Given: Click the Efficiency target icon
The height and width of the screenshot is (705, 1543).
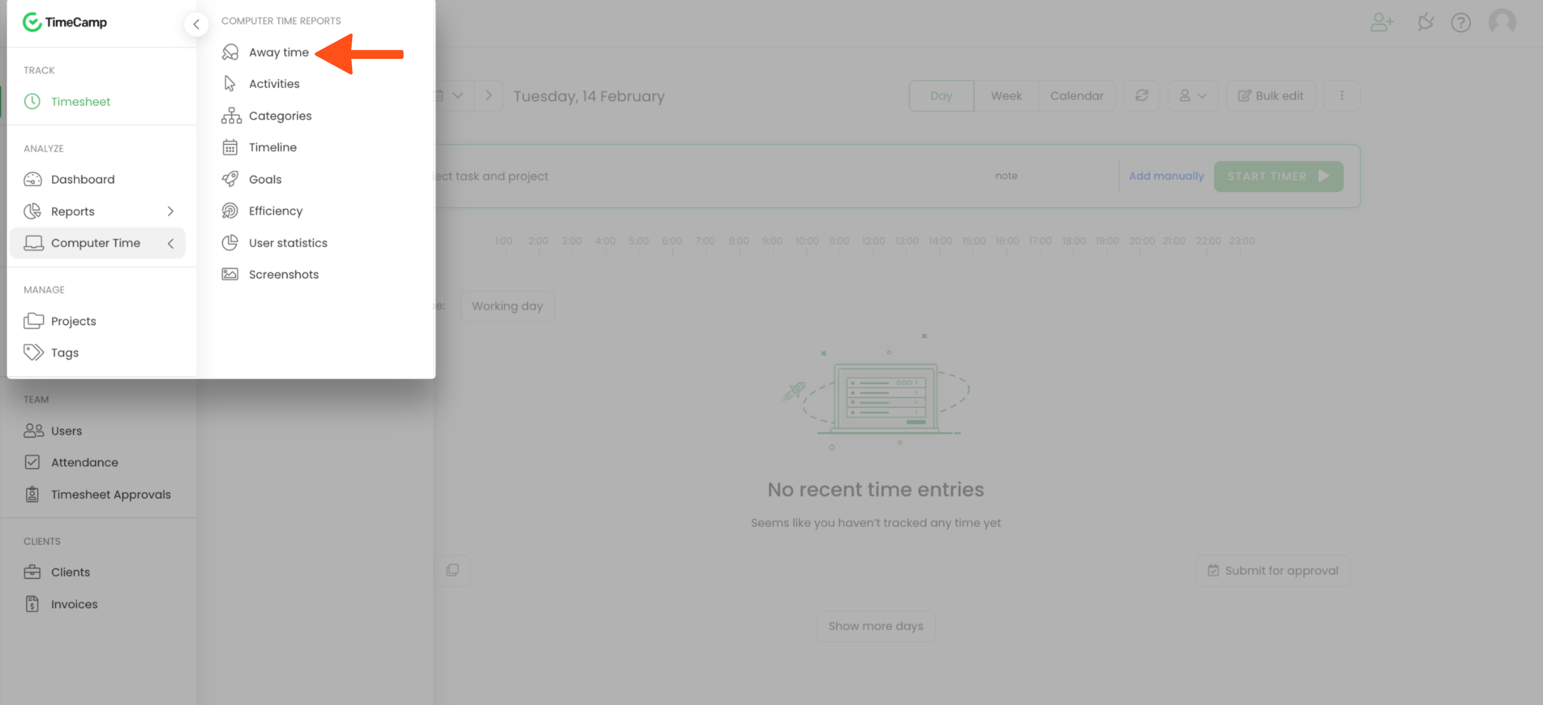Looking at the screenshot, I should pyautogui.click(x=230, y=211).
